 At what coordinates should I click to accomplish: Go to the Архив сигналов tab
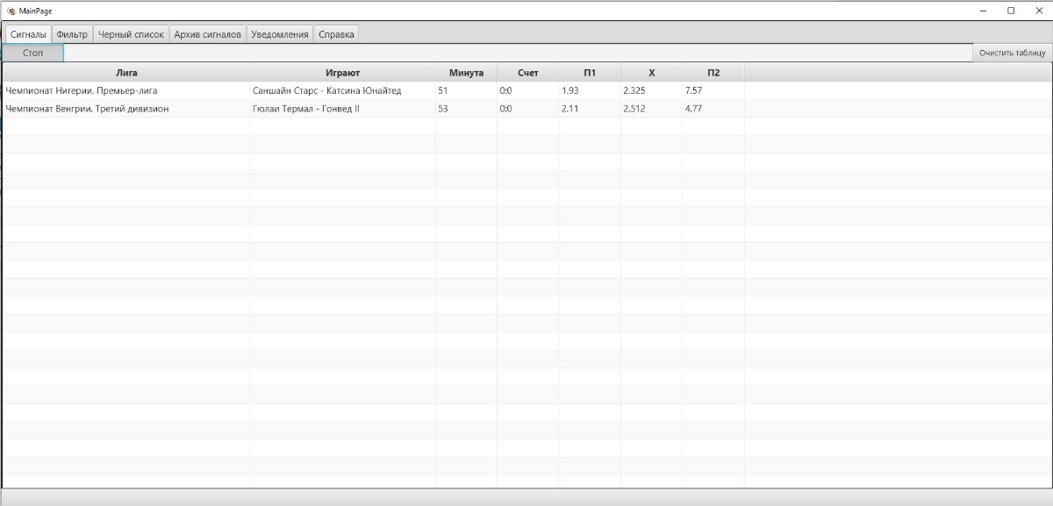[208, 34]
